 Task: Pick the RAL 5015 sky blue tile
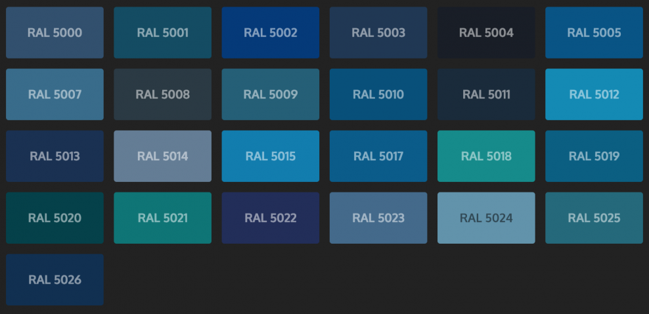(x=270, y=156)
